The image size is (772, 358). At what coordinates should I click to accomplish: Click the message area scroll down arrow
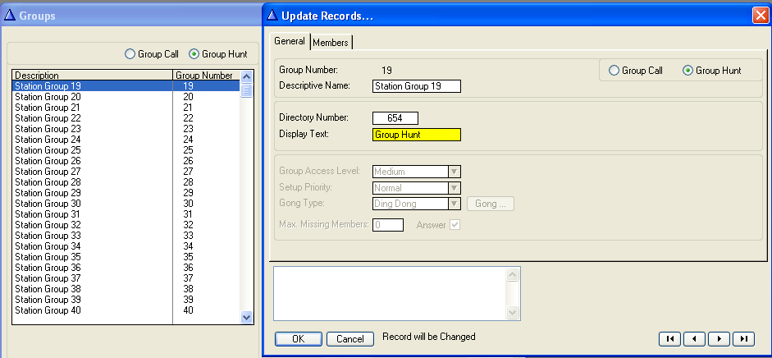click(x=513, y=312)
